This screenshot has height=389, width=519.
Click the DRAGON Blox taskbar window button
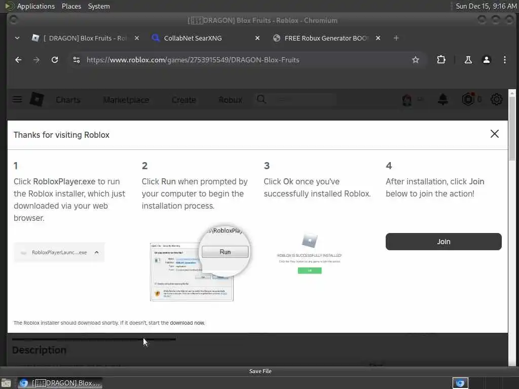point(60,383)
